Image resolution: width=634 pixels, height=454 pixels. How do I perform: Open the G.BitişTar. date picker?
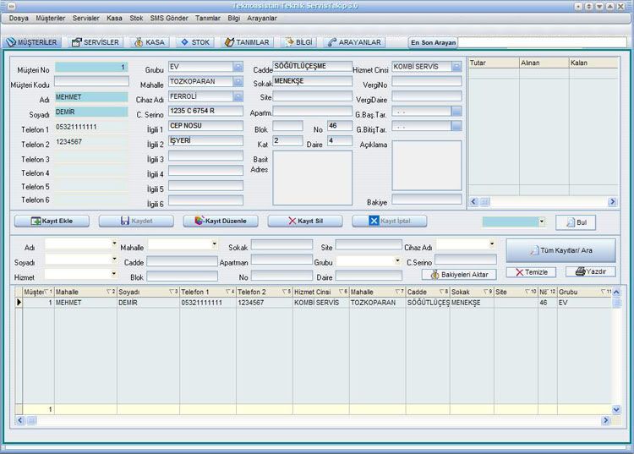tap(456, 126)
